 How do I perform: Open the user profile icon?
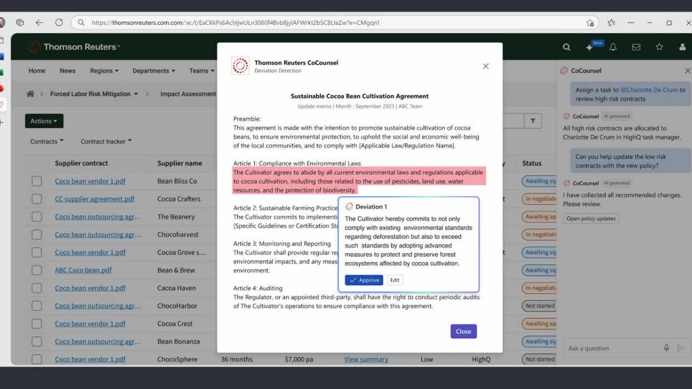coord(682,47)
